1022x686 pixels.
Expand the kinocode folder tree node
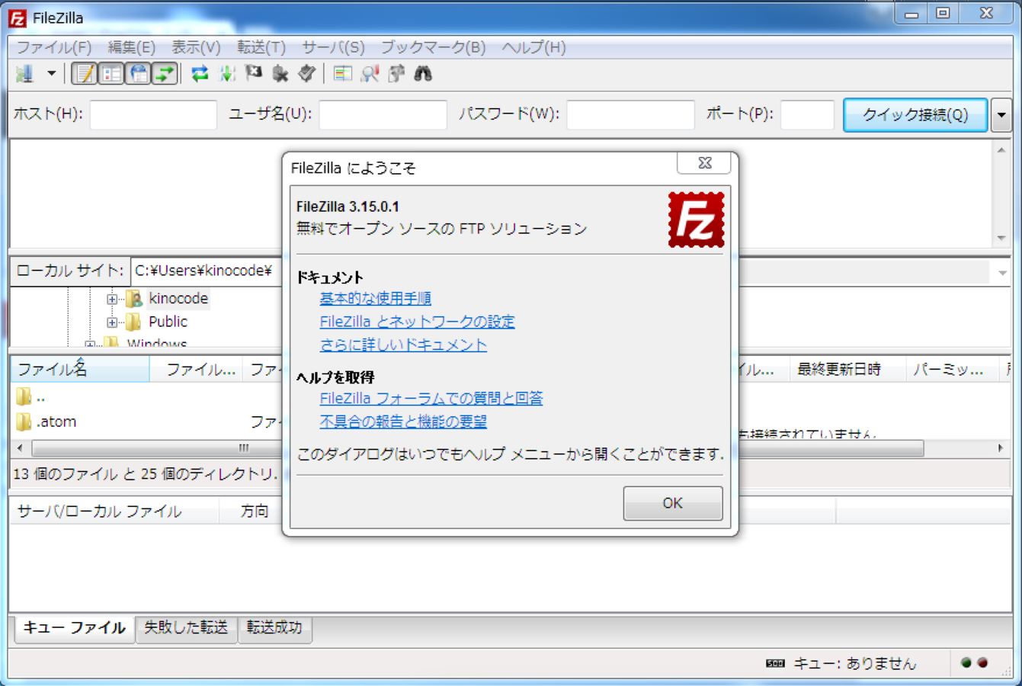tap(112, 299)
